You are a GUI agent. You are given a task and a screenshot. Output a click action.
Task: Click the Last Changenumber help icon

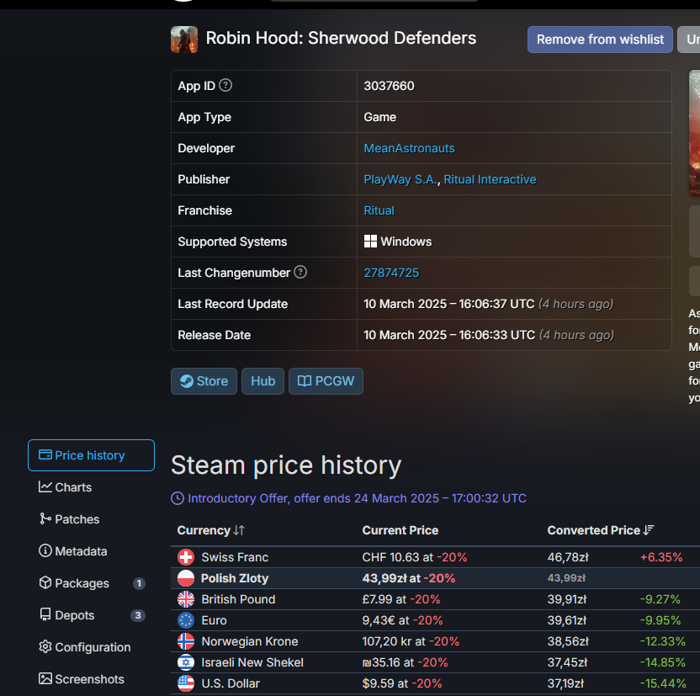tap(300, 272)
